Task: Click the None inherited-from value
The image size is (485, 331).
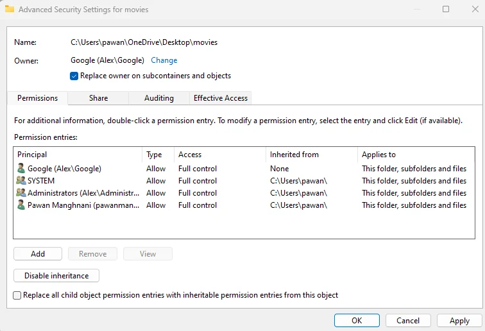Action: pos(279,169)
